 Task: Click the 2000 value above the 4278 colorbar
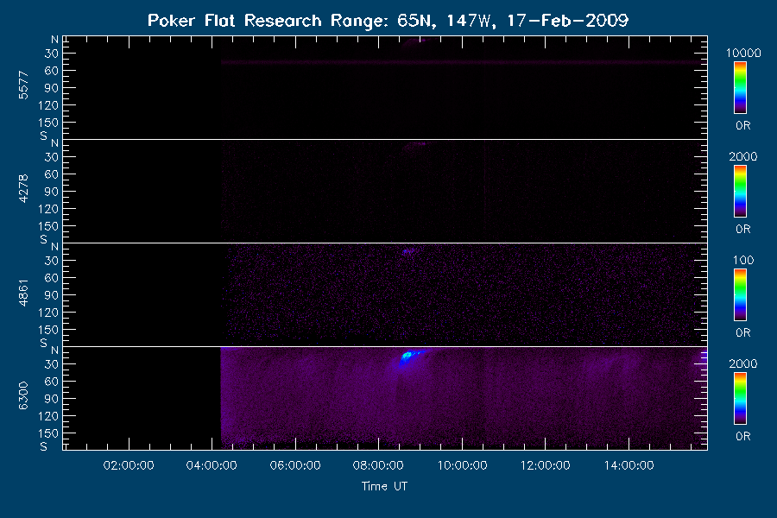click(743, 156)
